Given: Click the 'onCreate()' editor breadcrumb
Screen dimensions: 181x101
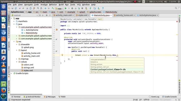Looking at the screenshot, I should pos(78,19).
